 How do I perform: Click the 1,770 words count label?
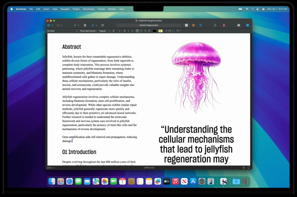[148, 168]
